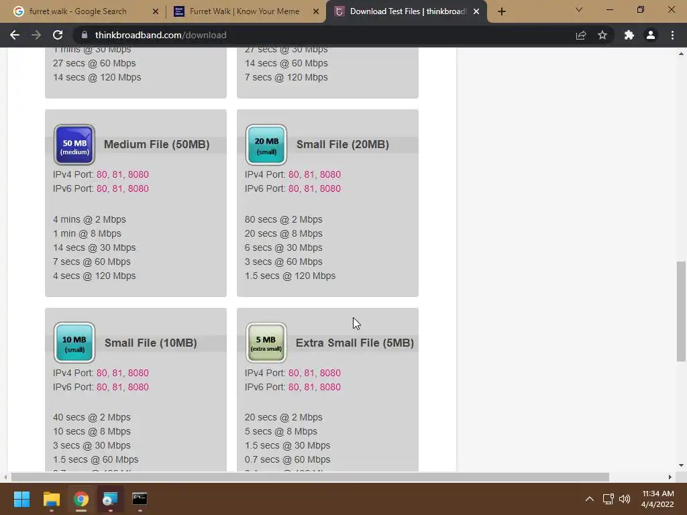Viewport: 687px width, 515px height.
Task: Click the Extra Small File (5MB) heading
Action: pyautogui.click(x=355, y=343)
